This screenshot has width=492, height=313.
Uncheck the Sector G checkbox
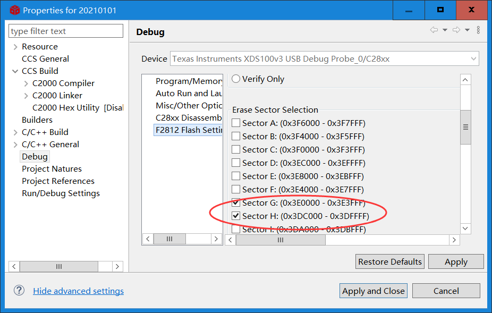click(236, 203)
